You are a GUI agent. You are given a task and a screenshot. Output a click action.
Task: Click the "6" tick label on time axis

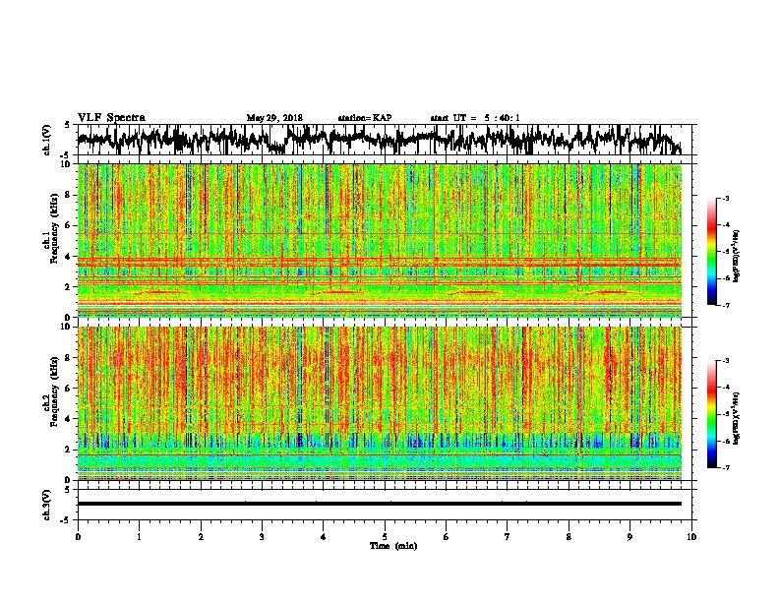(446, 537)
